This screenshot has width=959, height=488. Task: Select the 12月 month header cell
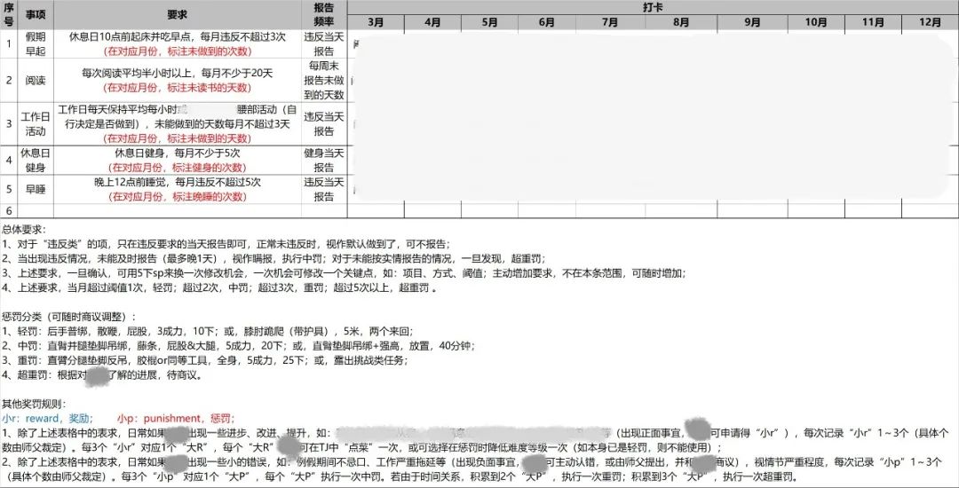click(931, 21)
